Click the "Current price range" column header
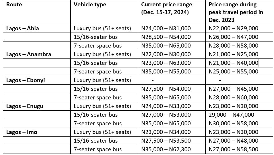274x155 pixels. click(166, 9)
